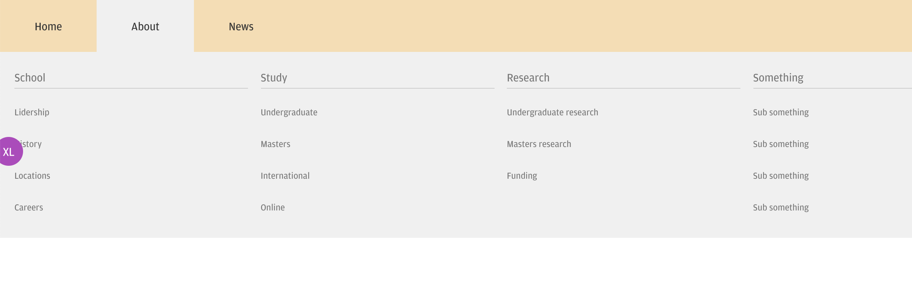912x289 pixels.
Task: Visit the Careers link
Action: 28,208
